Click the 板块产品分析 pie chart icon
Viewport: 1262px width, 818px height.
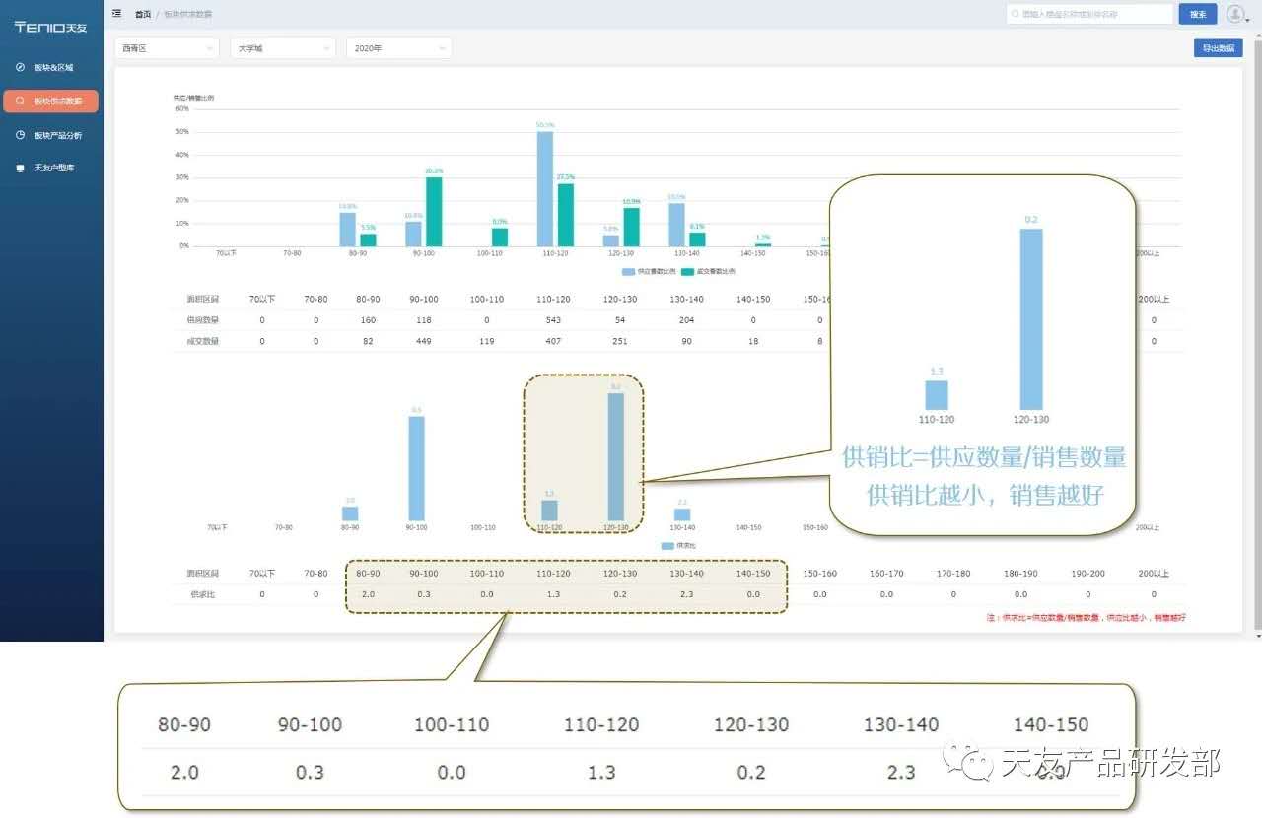20,135
